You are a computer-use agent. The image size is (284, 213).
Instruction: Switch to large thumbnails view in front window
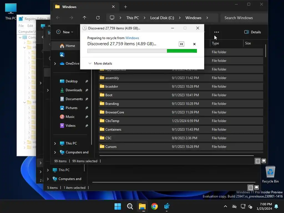(264, 161)
